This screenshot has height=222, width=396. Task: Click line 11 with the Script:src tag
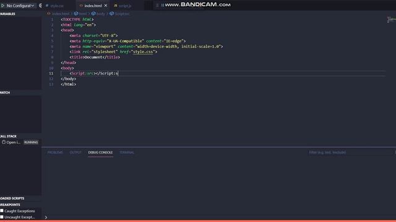coord(93,73)
